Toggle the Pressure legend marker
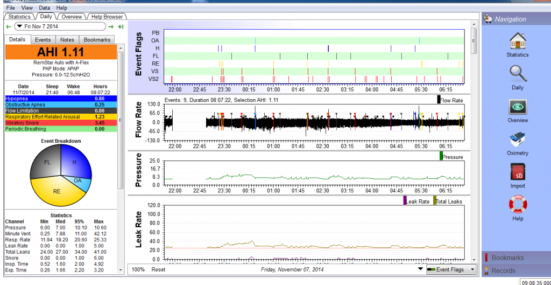Screen dimensions: 551x285 point(441,156)
